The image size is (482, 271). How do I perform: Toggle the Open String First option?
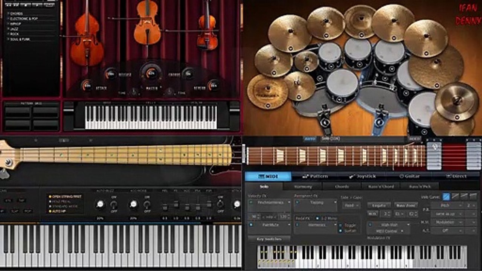tap(66, 196)
